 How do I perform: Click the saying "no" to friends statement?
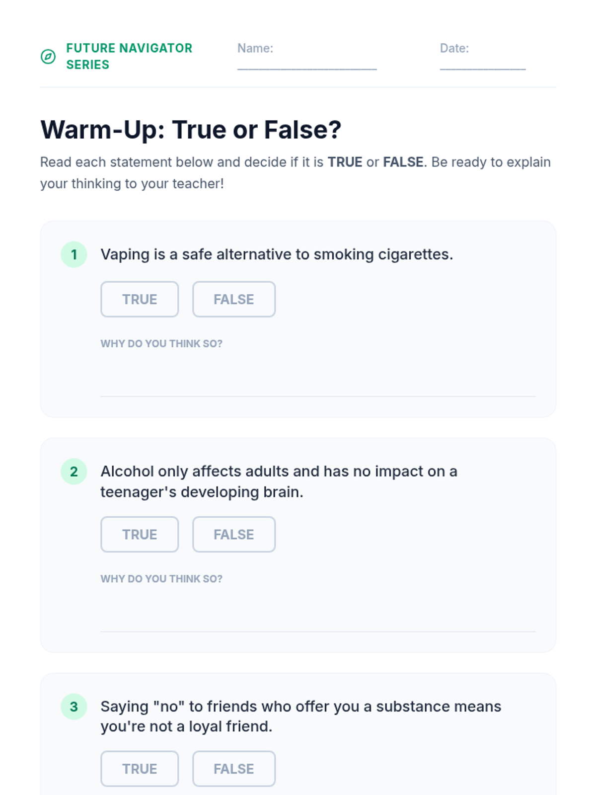[x=300, y=716]
